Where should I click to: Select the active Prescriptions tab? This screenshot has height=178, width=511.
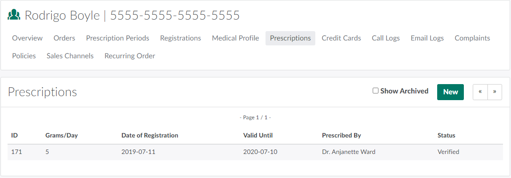click(290, 38)
